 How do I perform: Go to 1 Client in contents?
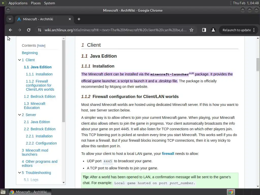(x=28, y=60)
